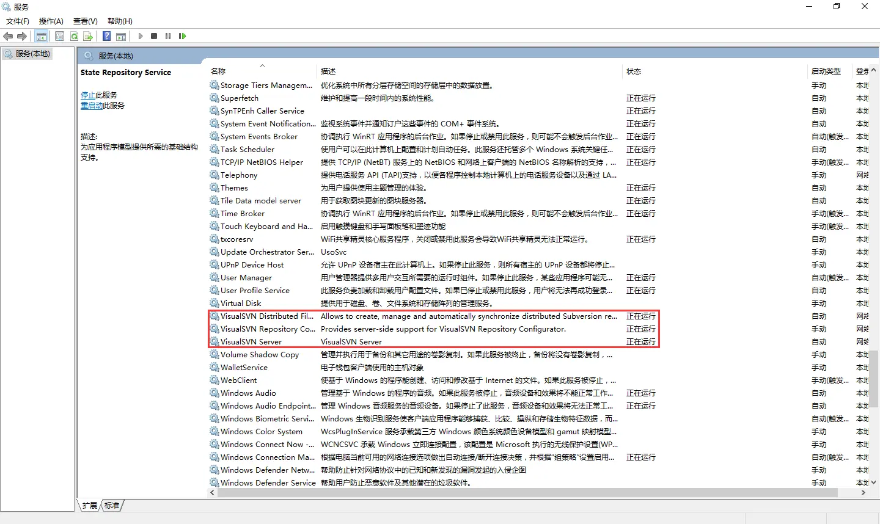
Task: Click the Stop Service square icon
Action: click(154, 36)
